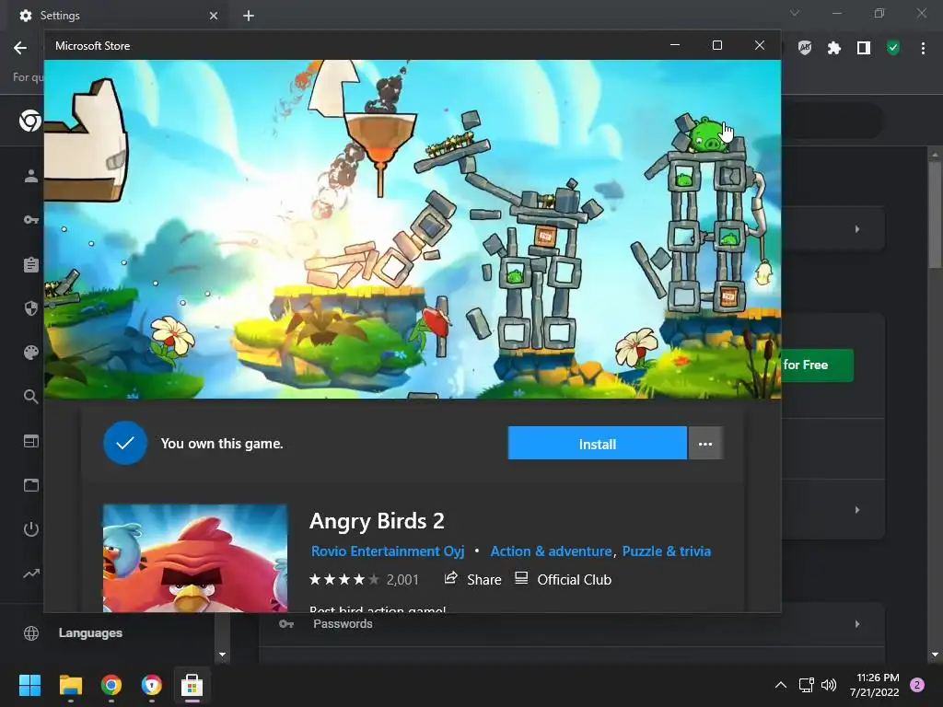
Task: Open the Action & adventure category link
Action: (551, 551)
